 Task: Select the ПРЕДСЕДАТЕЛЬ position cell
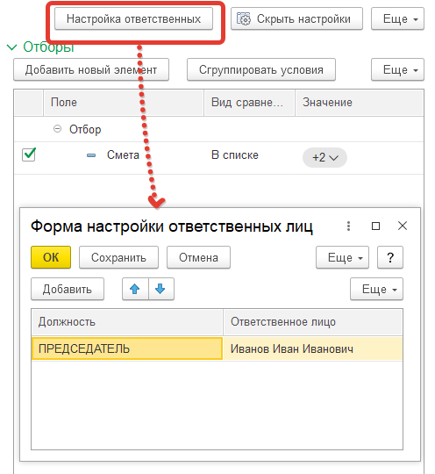tap(127, 348)
